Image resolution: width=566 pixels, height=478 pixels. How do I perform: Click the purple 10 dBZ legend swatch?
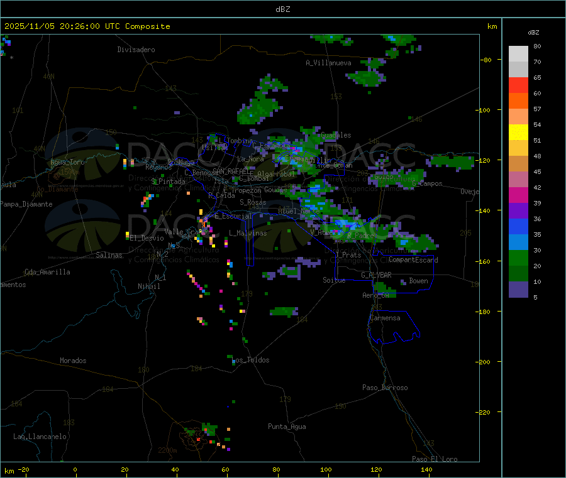tap(518, 290)
